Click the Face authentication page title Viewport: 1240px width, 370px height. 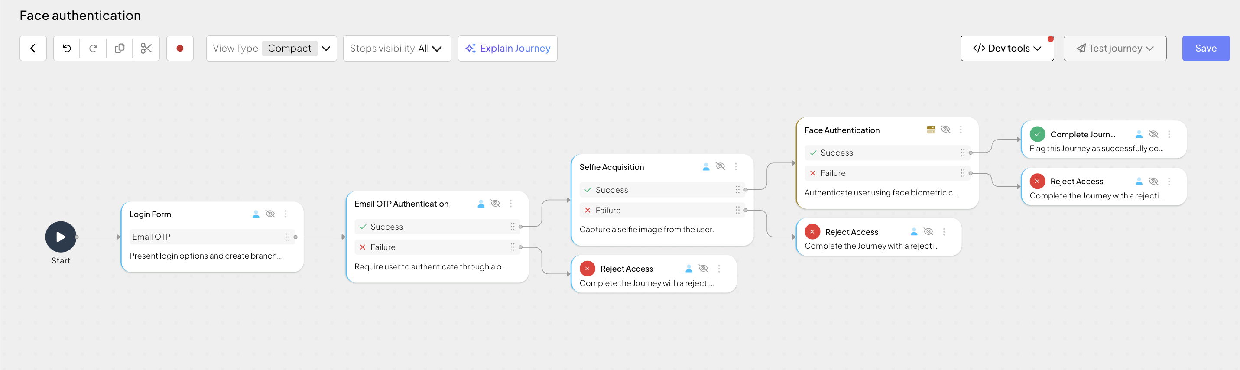(x=81, y=16)
